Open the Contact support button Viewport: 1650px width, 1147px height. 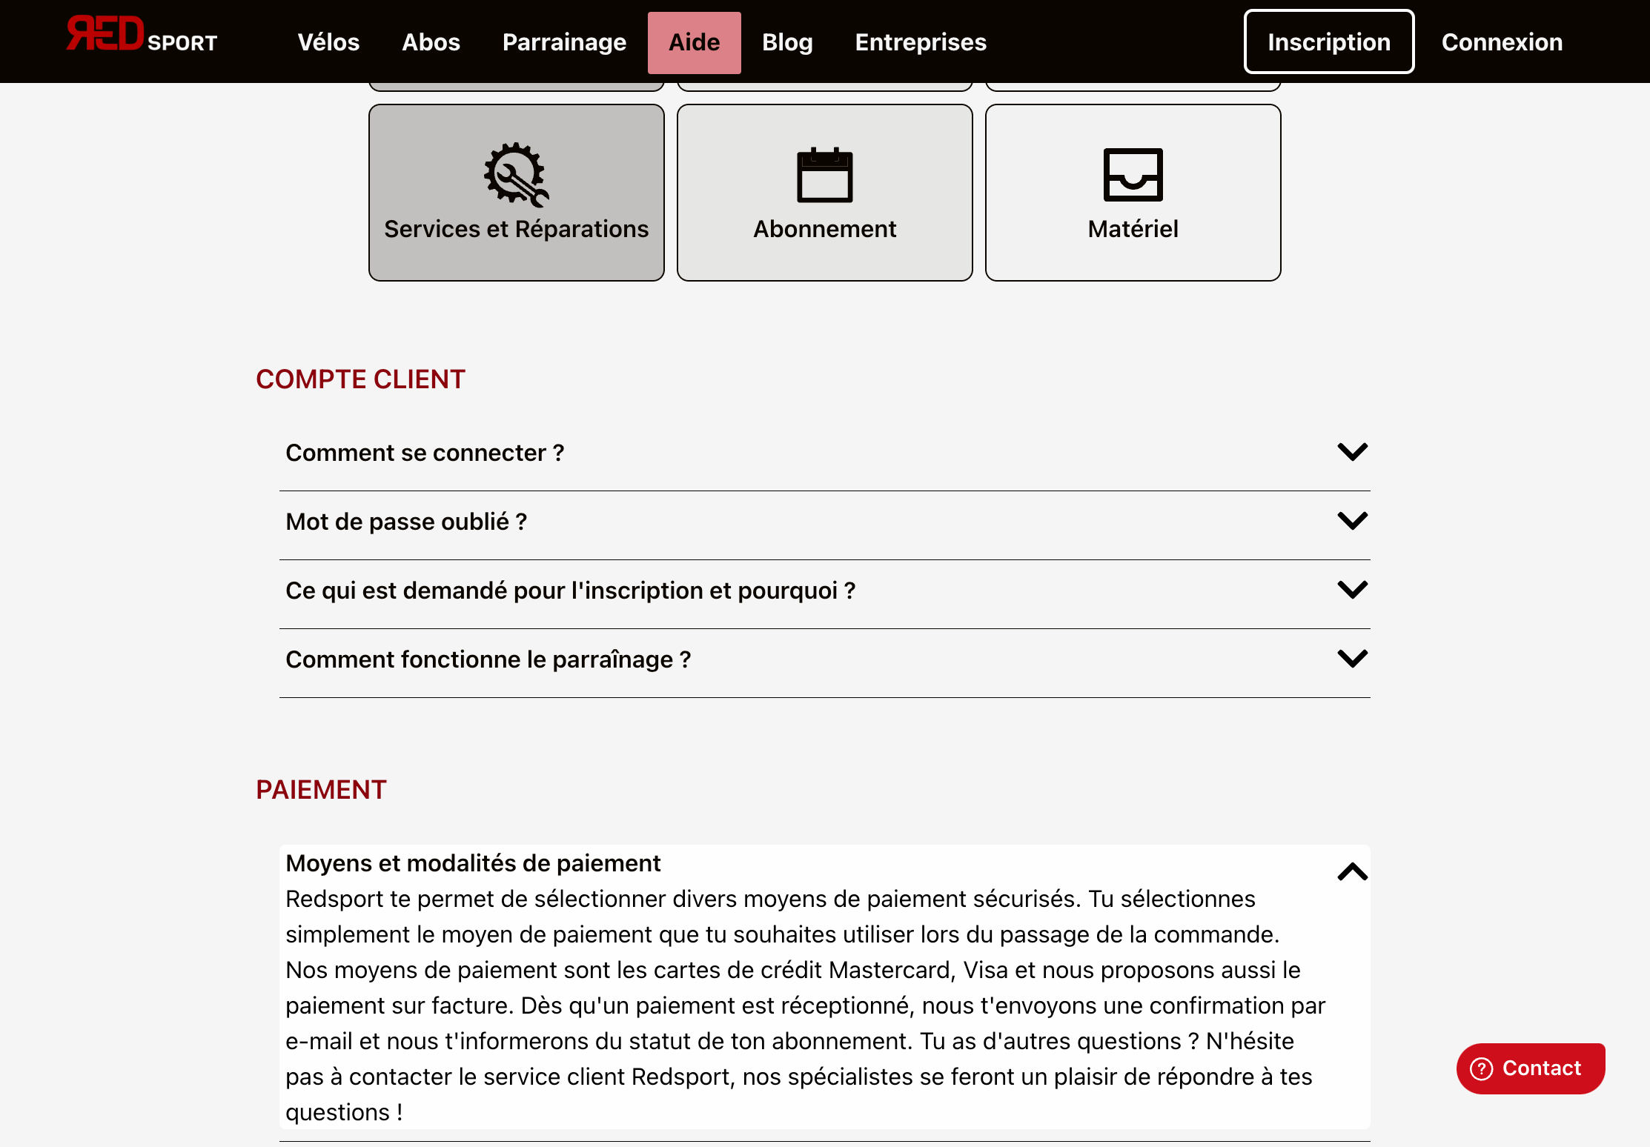[1530, 1068]
